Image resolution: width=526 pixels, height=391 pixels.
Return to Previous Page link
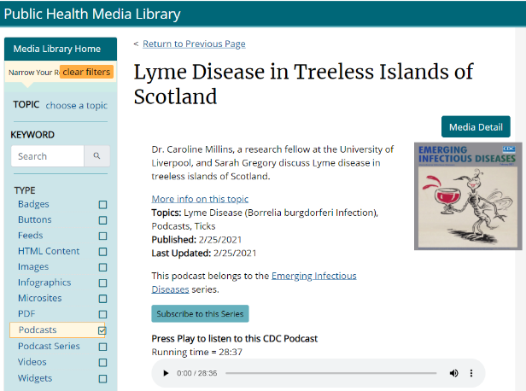click(194, 44)
